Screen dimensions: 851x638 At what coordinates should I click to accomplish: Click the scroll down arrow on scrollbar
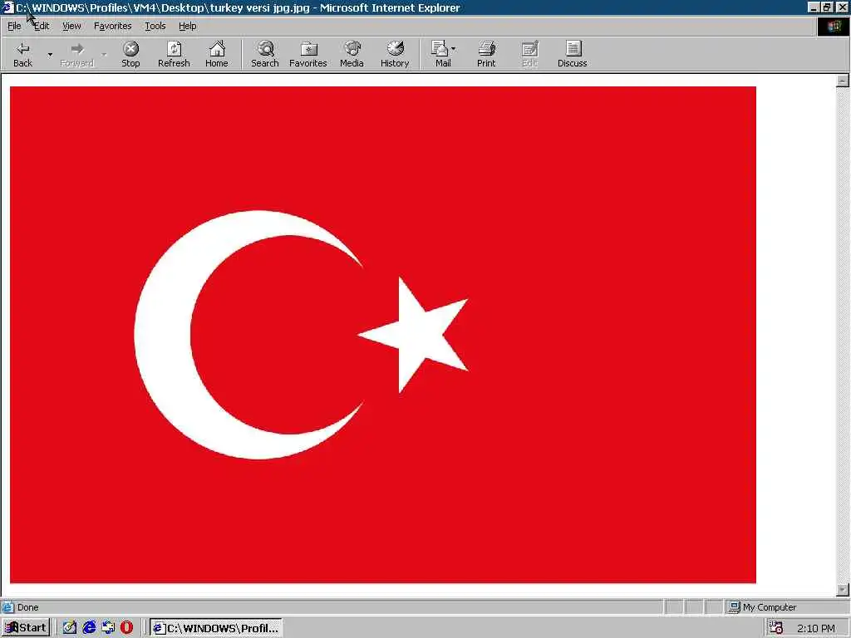pyautogui.click(x=843, y=590)
